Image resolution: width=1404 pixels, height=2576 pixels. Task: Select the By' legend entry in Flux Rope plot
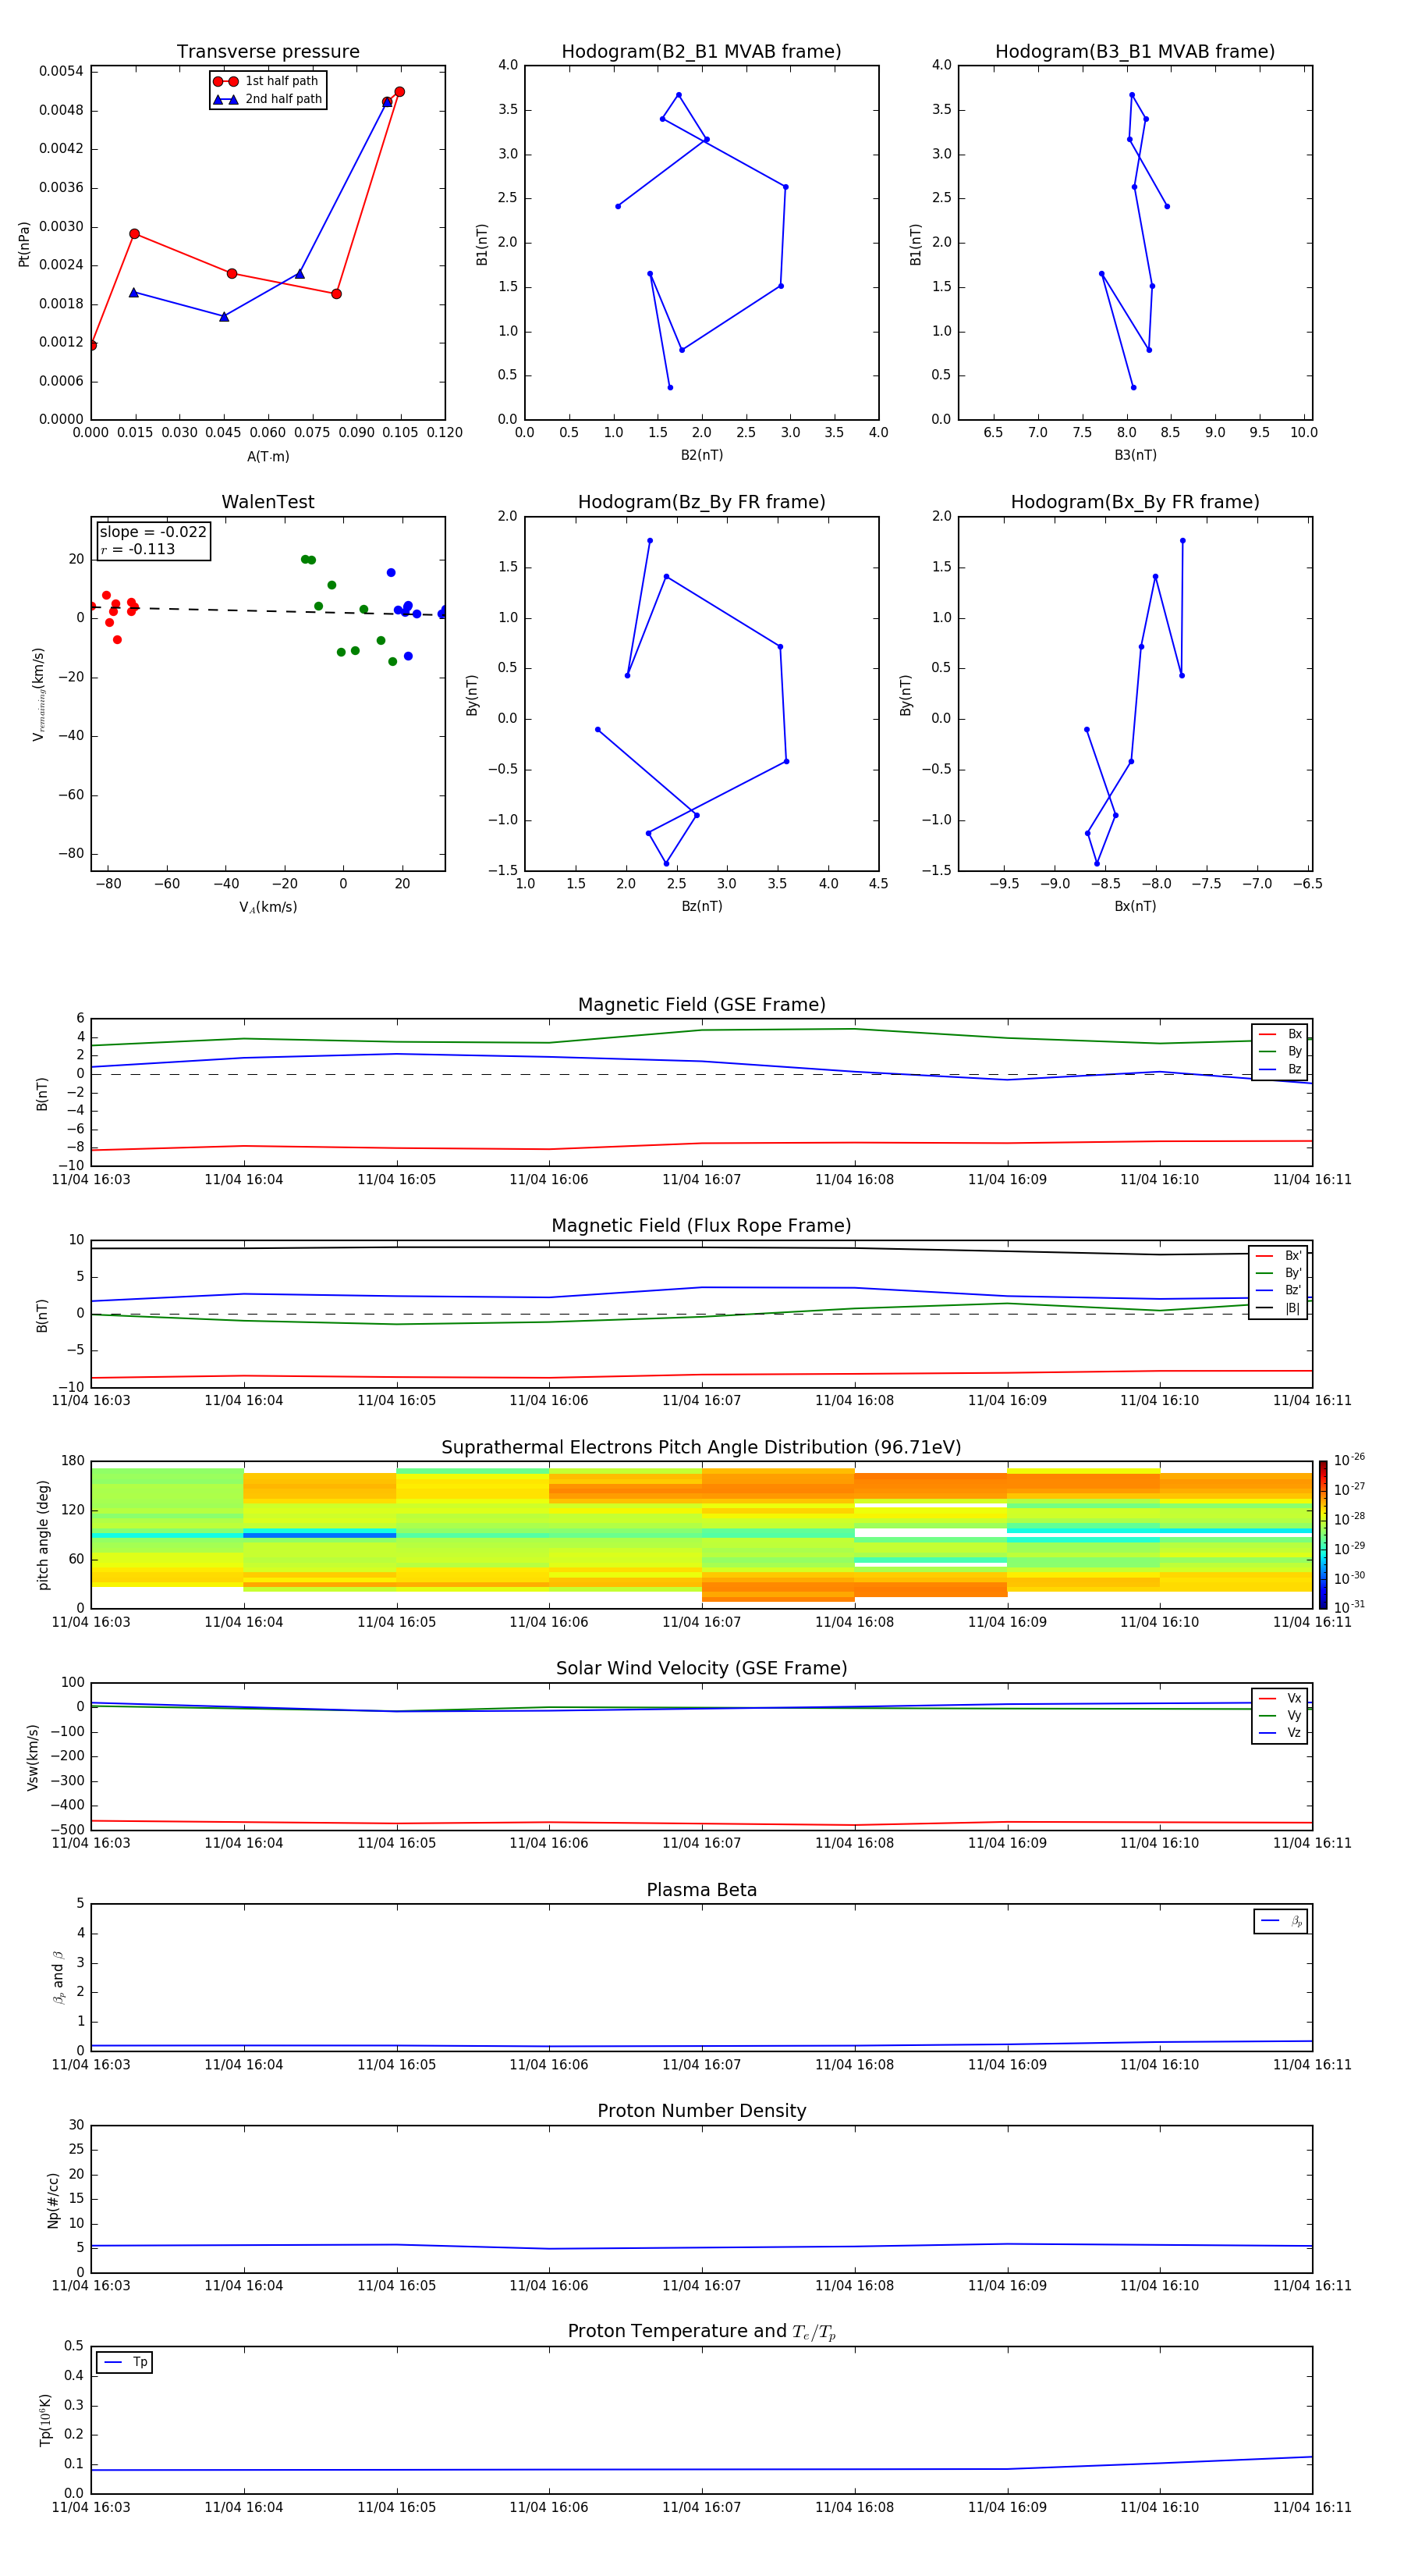tap(1279, 1273)
